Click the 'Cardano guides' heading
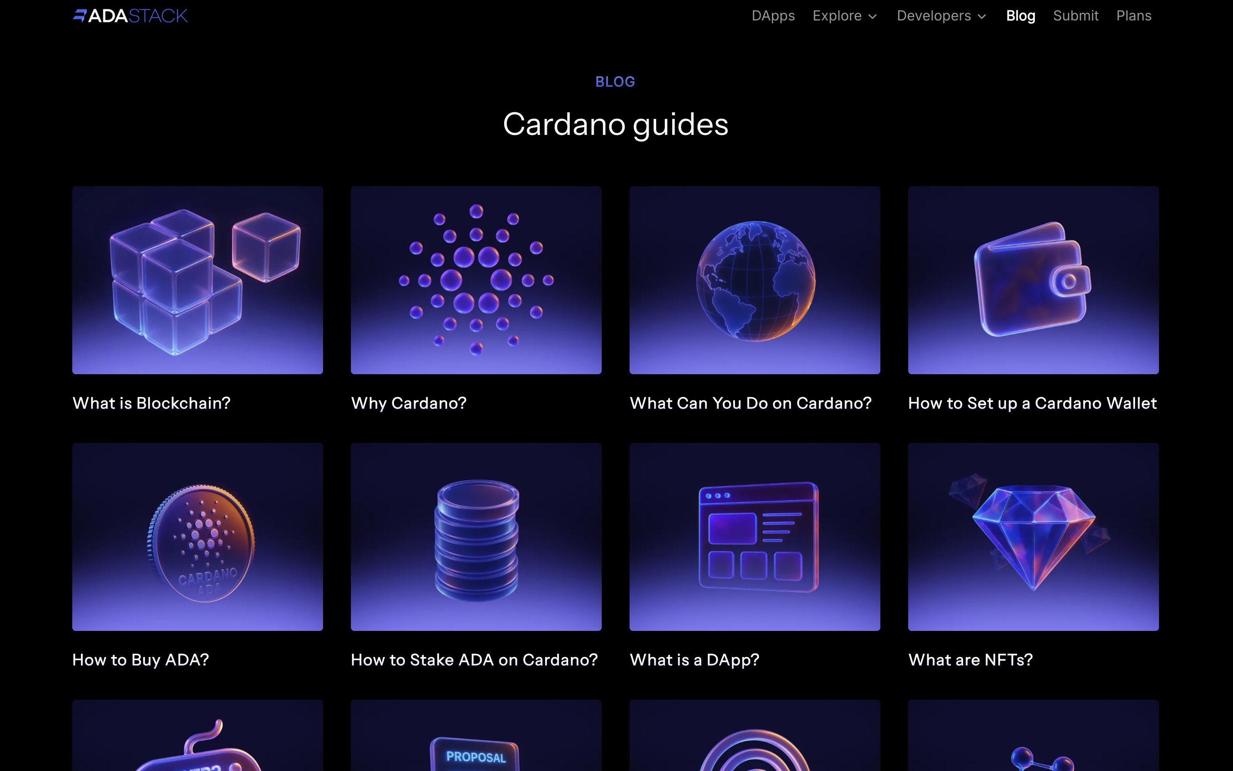Viewport: 1233px width, 771px height. tap(616, 124)
